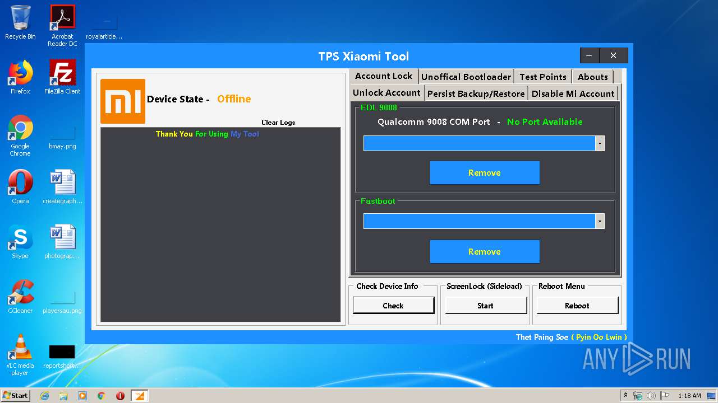Click the network tray icon
This screenshot has height=403, width=718.
[x=638, y=396]
